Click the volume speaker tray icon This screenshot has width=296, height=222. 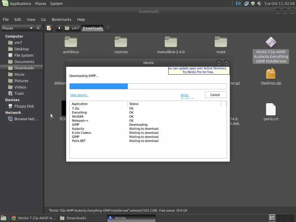pos(259,3)
